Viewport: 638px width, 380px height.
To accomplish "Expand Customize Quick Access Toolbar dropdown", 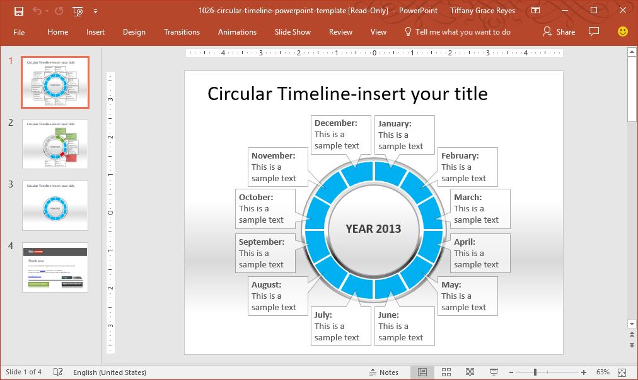I will (95, 11).
